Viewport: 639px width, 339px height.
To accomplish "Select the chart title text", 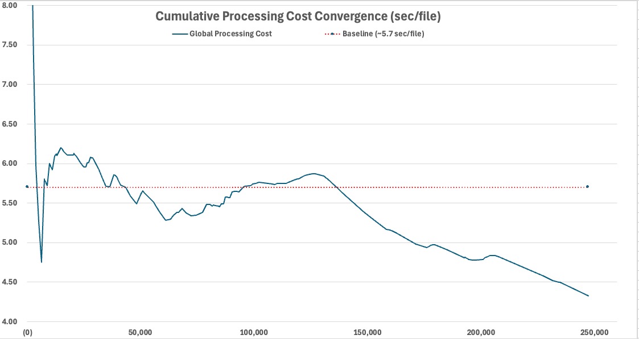I will point(298,17).
